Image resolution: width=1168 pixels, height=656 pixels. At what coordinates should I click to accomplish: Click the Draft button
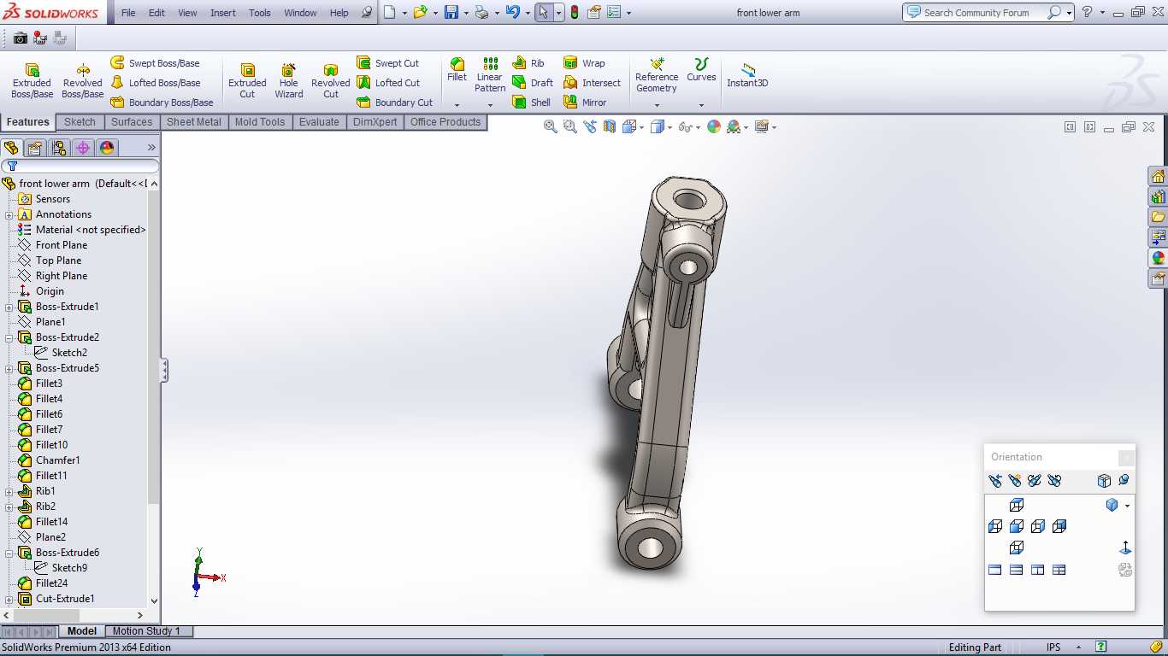click(533, 83)
